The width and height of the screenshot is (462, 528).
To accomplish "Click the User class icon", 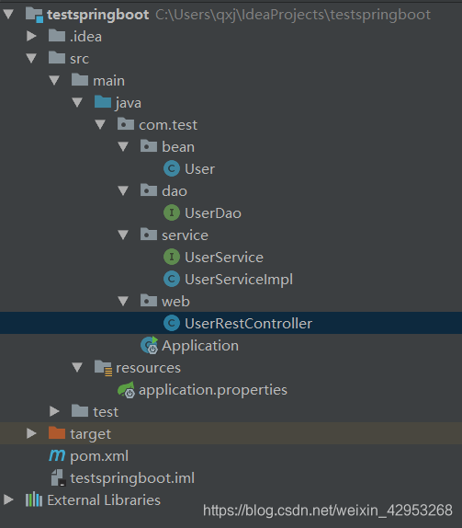I will point(172,168).
